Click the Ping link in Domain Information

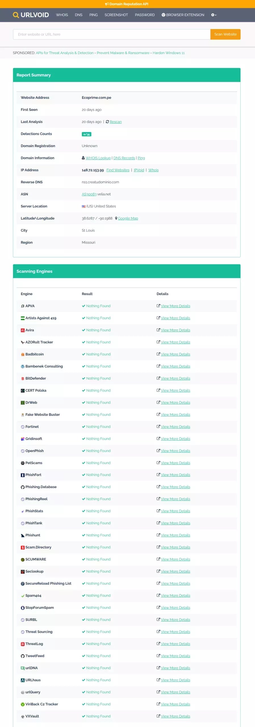click(141, 158)
